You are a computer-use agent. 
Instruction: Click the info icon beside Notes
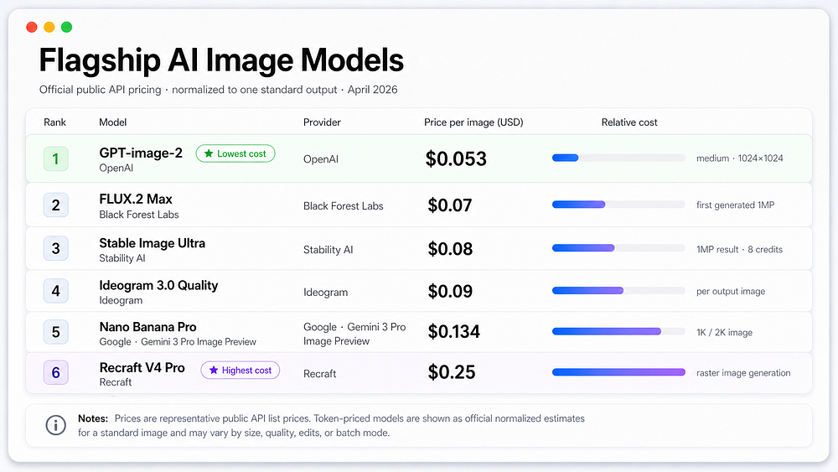pos(55,426)
